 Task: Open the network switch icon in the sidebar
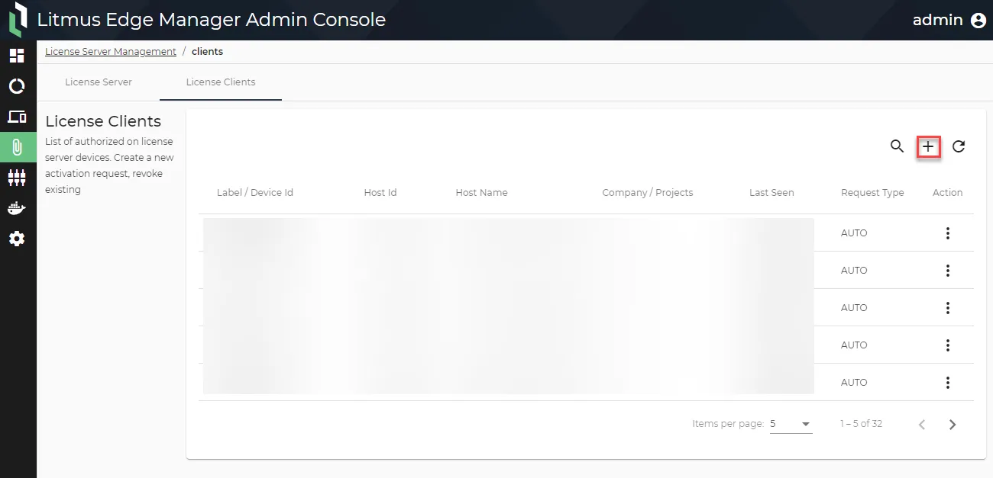17,178
